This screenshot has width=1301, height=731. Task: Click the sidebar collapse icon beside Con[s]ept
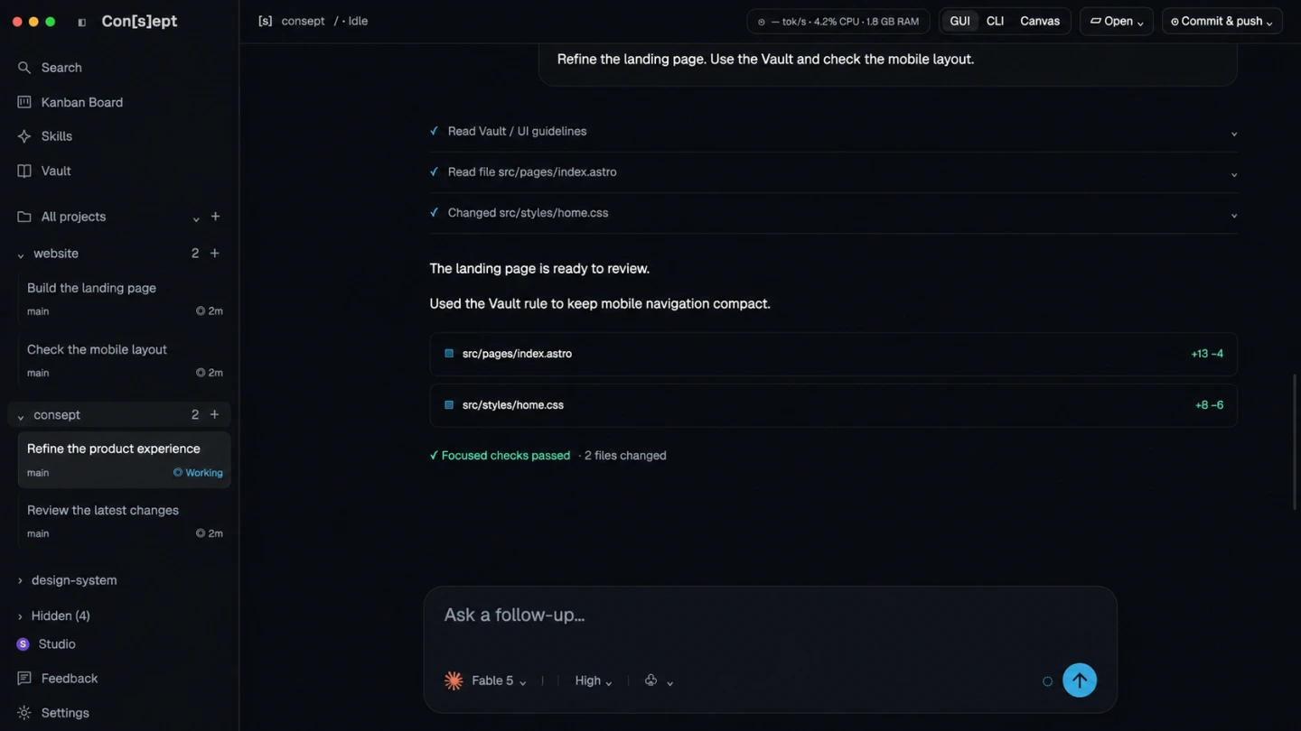[82, 22]
